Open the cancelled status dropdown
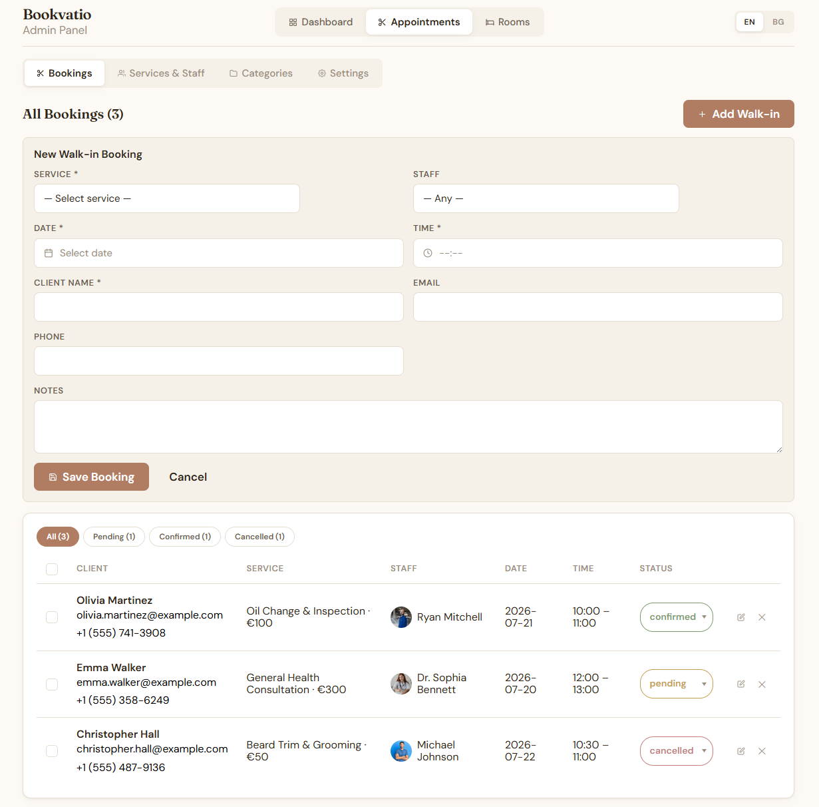The height and width of the screenshot is (807, 819). click(677, 751)
